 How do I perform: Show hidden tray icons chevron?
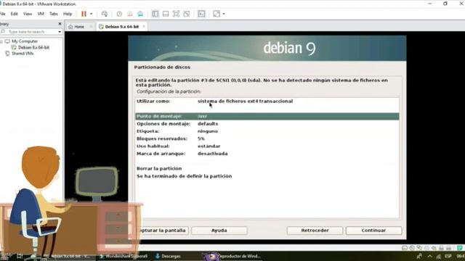(x=429, y=256)
